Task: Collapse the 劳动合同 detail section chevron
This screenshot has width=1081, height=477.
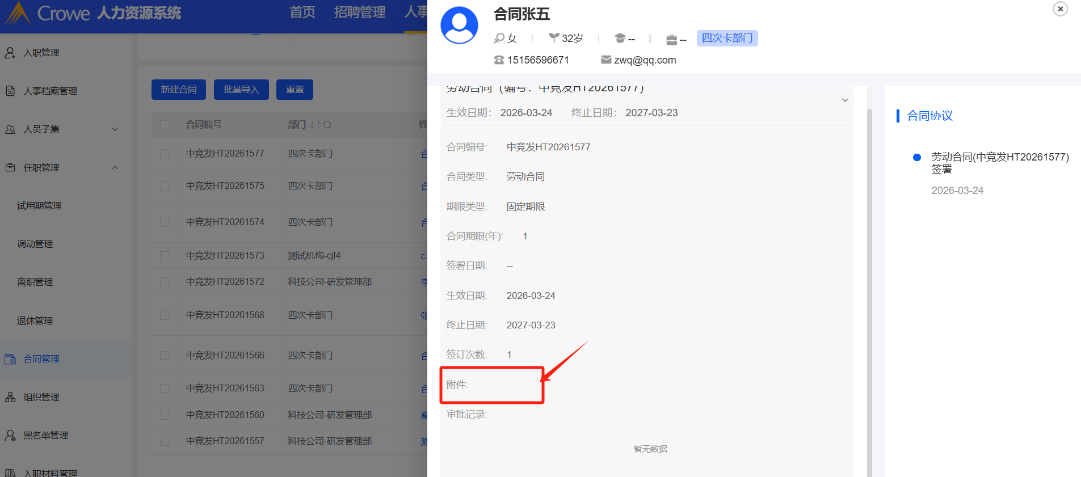Action: coord(844,100)
